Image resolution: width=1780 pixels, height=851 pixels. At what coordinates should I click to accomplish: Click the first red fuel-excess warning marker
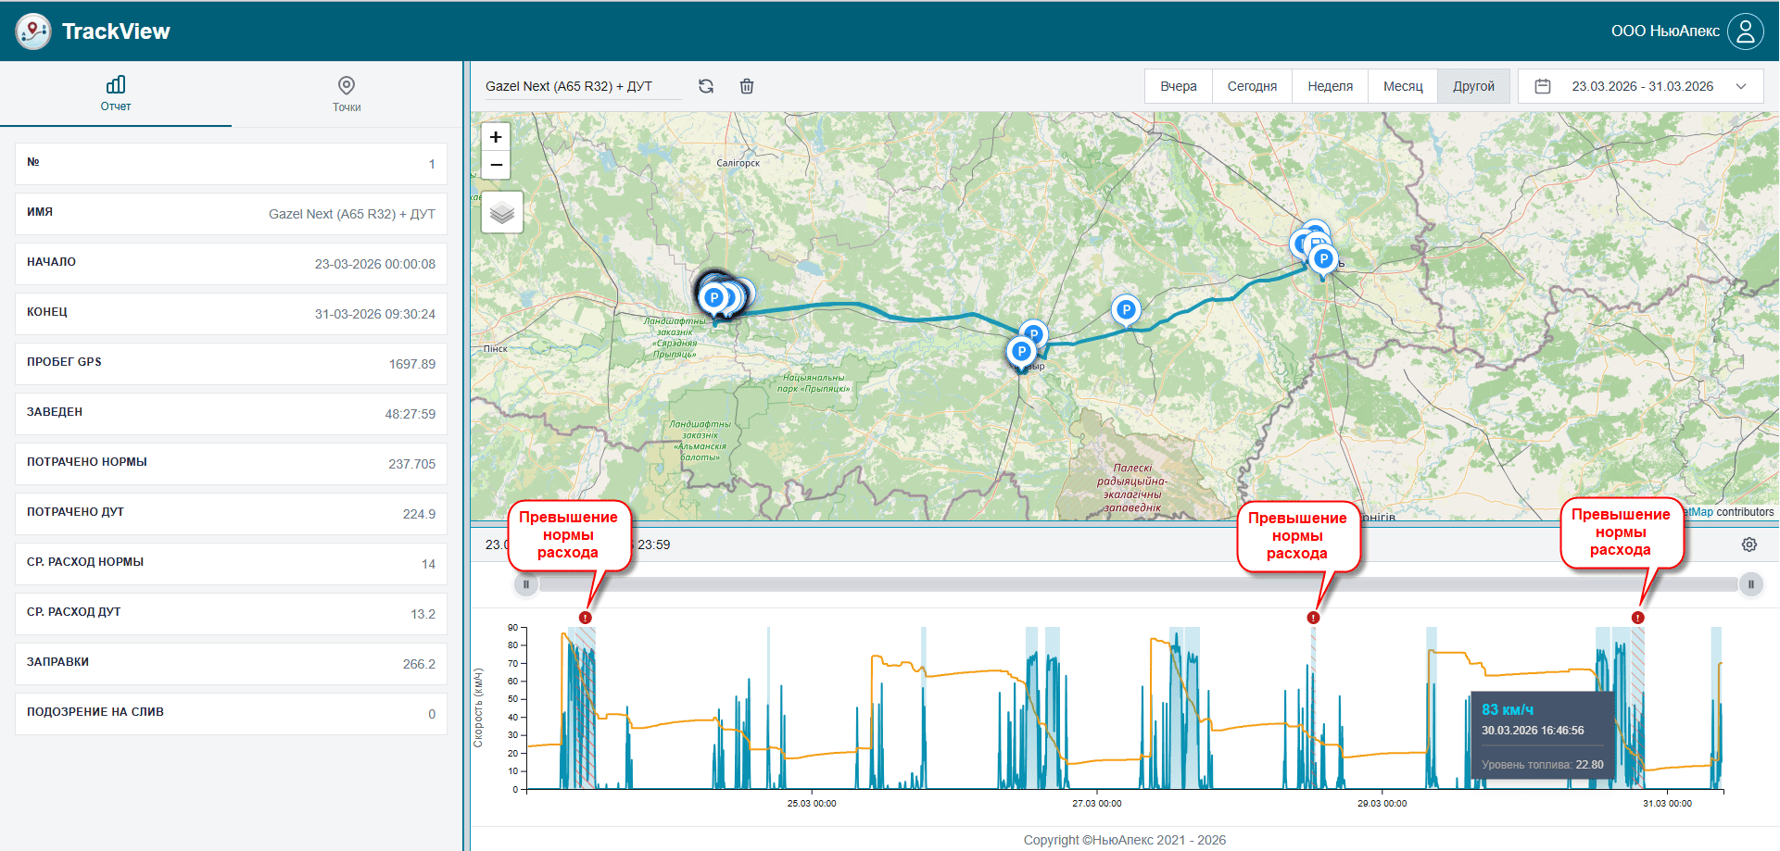[585, 618]
